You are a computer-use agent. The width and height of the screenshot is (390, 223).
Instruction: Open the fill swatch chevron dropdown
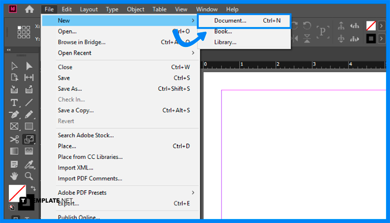coord(381,26)
